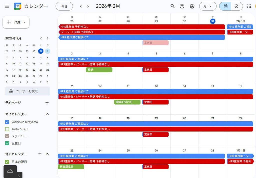The width and height of the screenshot is (256, 178).
Task: Select the 定休日 event on February 12
Action: tap(155, 102)
